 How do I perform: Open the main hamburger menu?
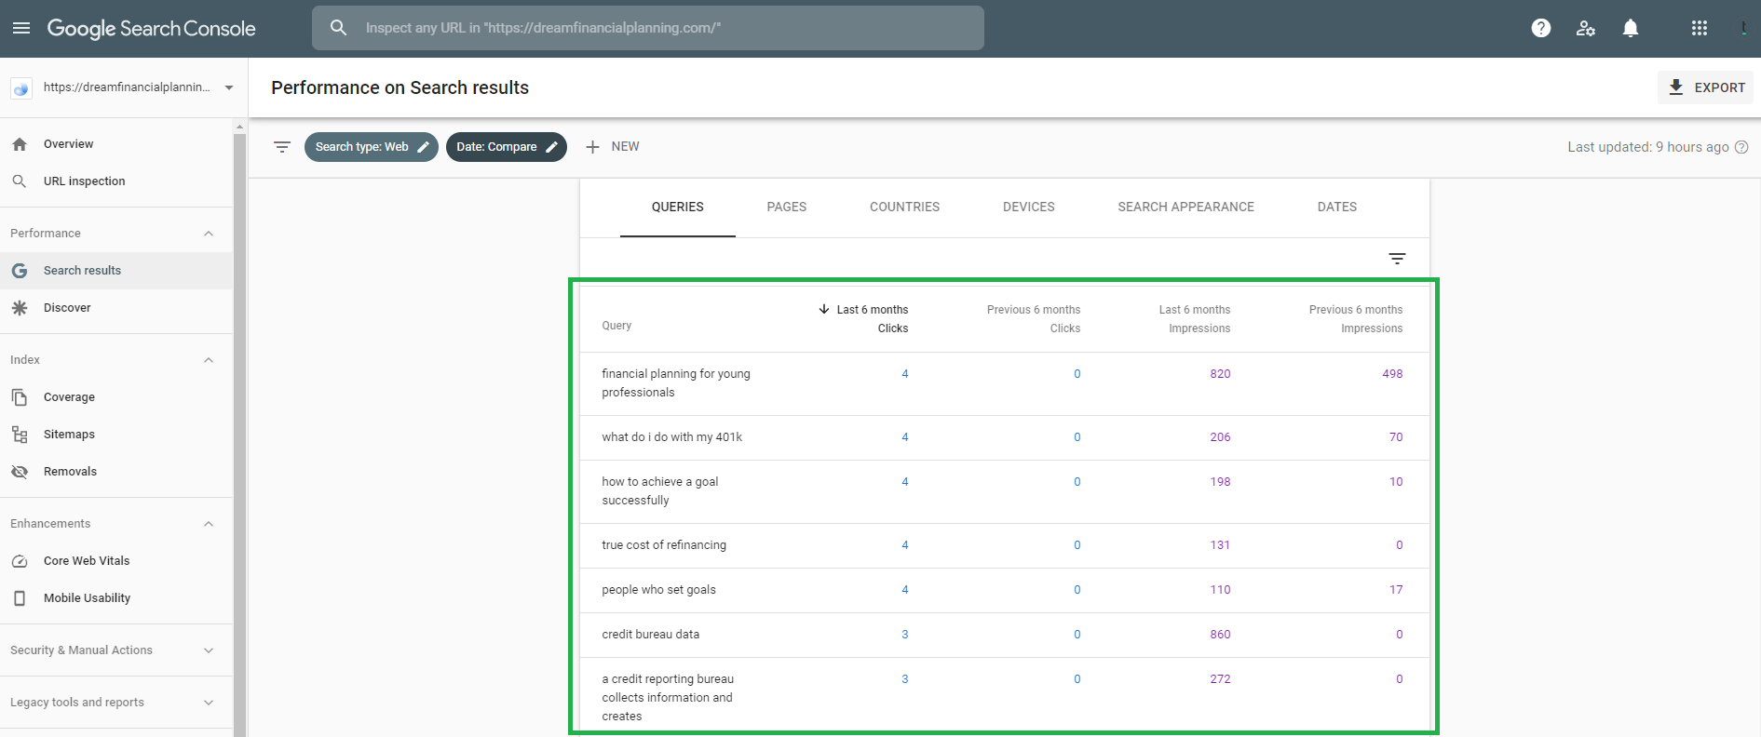click(21, 28)
